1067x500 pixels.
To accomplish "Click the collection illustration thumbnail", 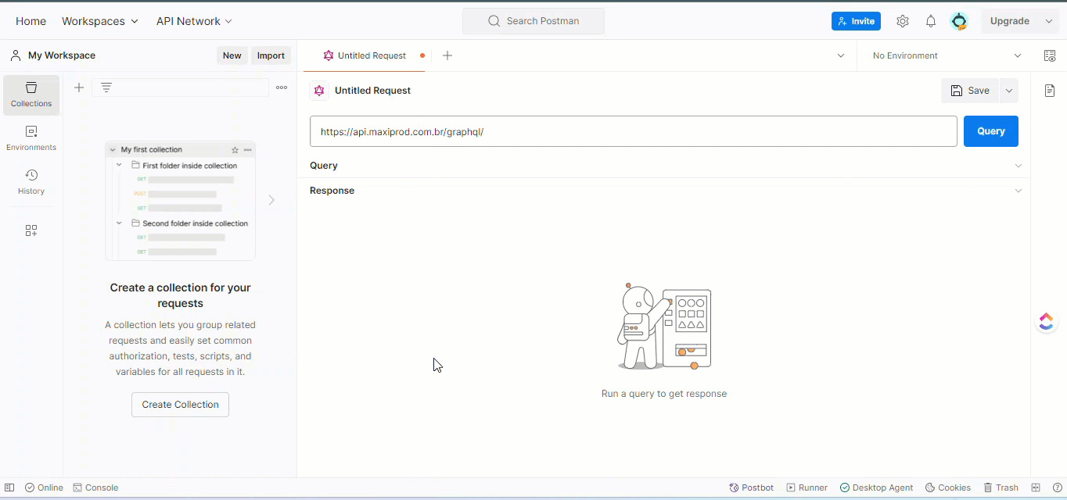I will (x=180, y=201).
